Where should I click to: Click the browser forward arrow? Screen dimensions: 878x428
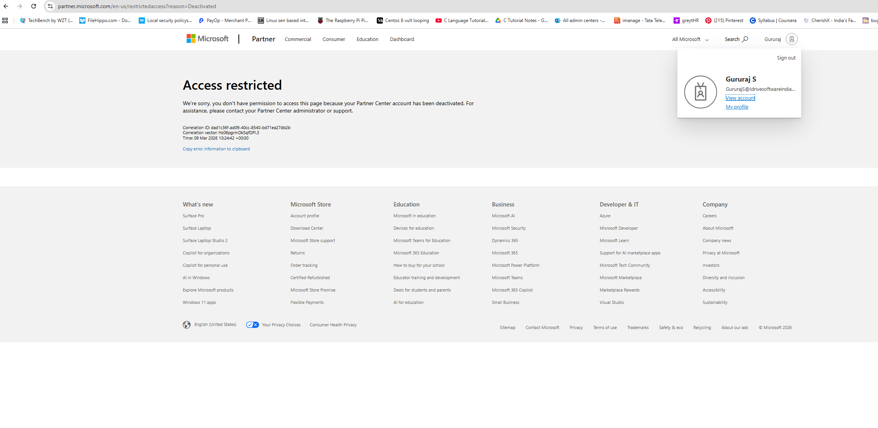pos(20,6)
